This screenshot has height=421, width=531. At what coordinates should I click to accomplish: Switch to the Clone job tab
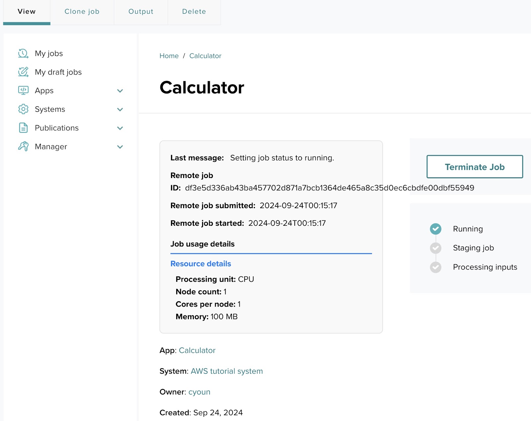point(82,12)
